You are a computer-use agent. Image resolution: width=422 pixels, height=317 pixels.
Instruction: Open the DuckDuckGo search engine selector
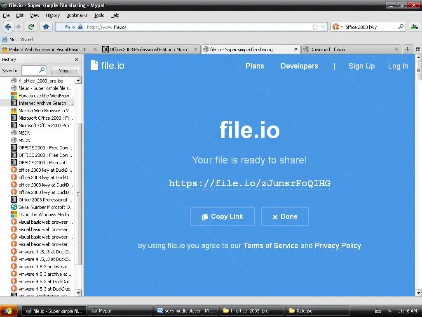click(338, 27)
